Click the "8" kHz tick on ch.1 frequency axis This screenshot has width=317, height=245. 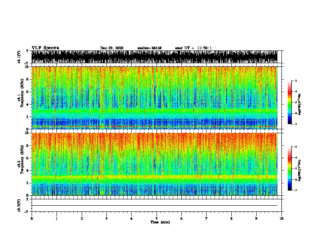pyautogui.click(x=28, y=79)
